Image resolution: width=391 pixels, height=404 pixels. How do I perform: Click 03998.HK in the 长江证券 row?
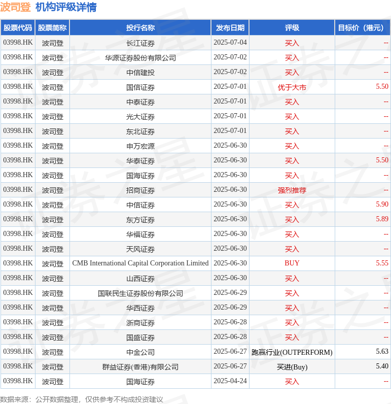[18, 42]
